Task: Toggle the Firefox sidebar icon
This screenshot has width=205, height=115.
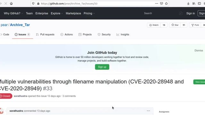Action: (x=199, y=4)
